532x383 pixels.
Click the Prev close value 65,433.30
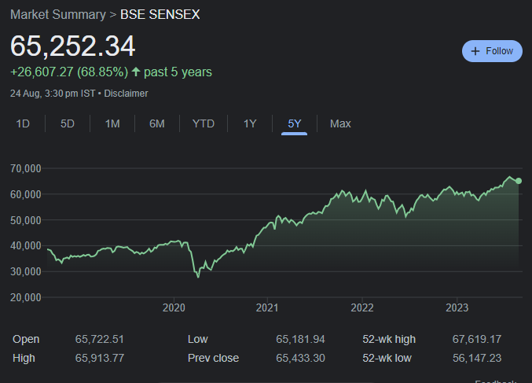point(300,358)
